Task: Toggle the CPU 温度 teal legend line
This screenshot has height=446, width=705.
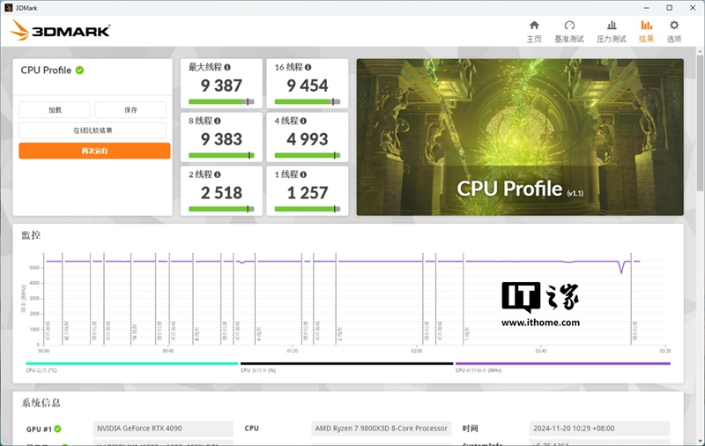Action: [x=131, y=363]
